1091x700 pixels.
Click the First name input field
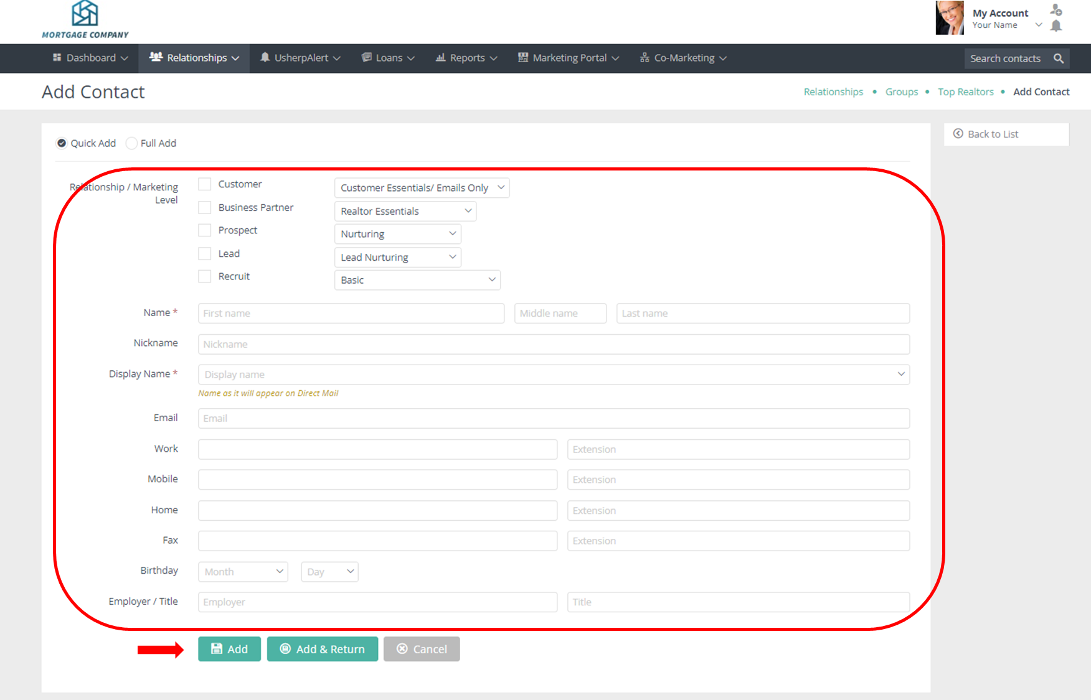[351, 314]
